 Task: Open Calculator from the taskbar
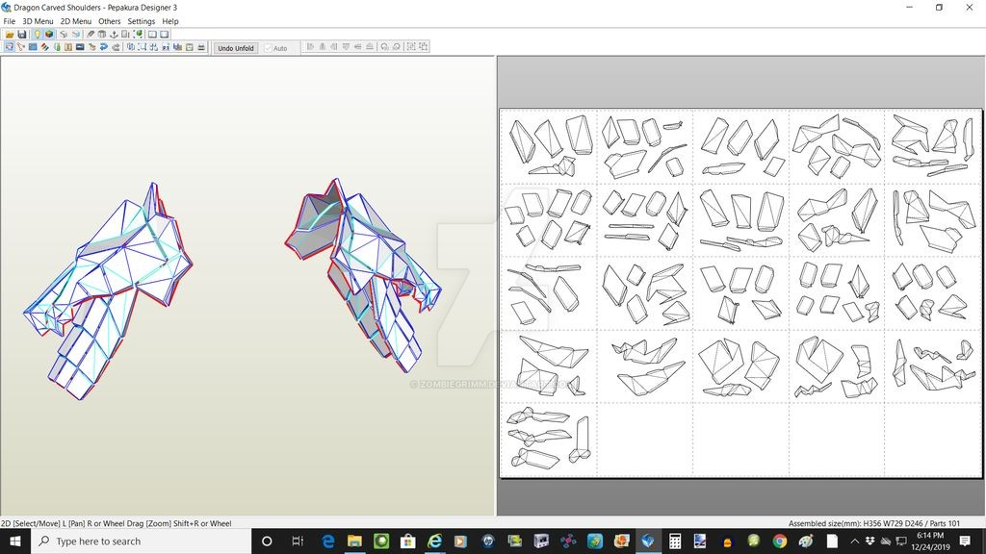(x=675, y=541)
